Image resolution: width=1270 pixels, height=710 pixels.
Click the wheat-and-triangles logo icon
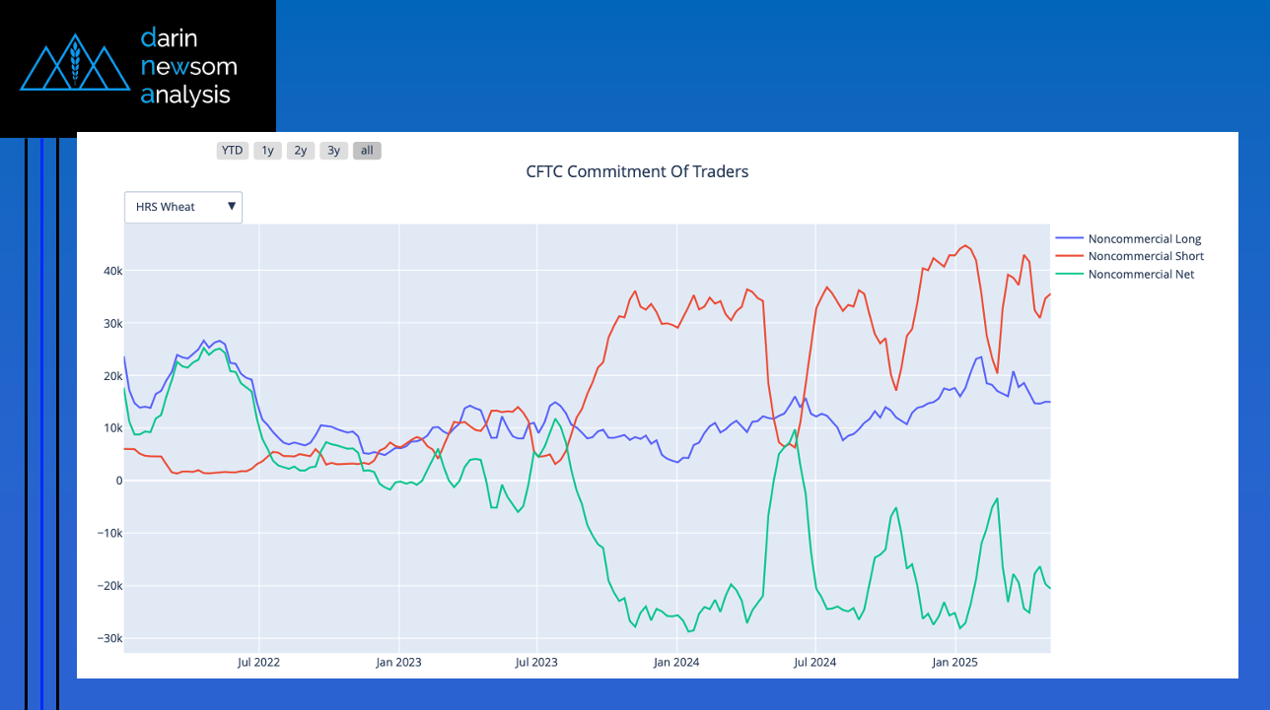pyautogui.click(x=75, y=64)
